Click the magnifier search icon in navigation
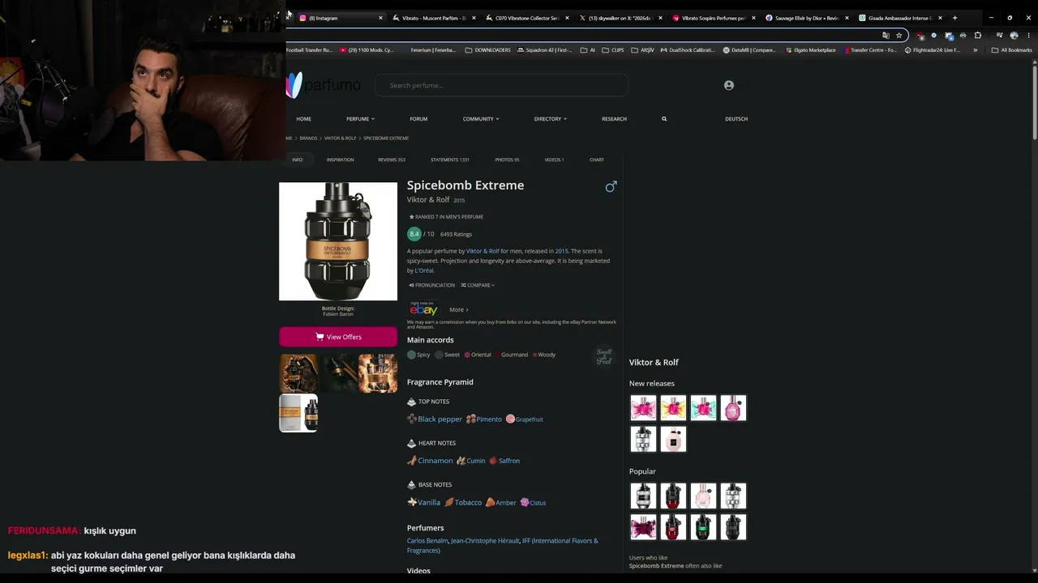This screenshot has width=1038, height=583. 664,119
